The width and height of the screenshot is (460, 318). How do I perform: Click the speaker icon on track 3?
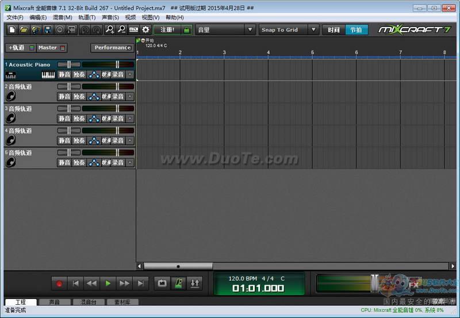click(x=10, y=118)
